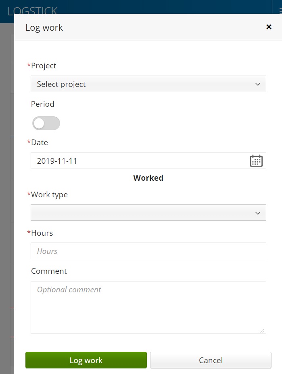The image size is (282, 374).
Task: Open the empty Work type dropdown
Action: 148,213
